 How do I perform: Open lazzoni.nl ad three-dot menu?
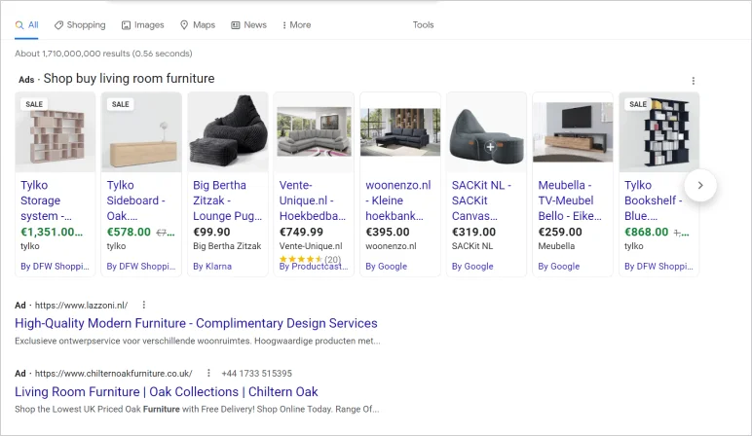pos(144,305)
